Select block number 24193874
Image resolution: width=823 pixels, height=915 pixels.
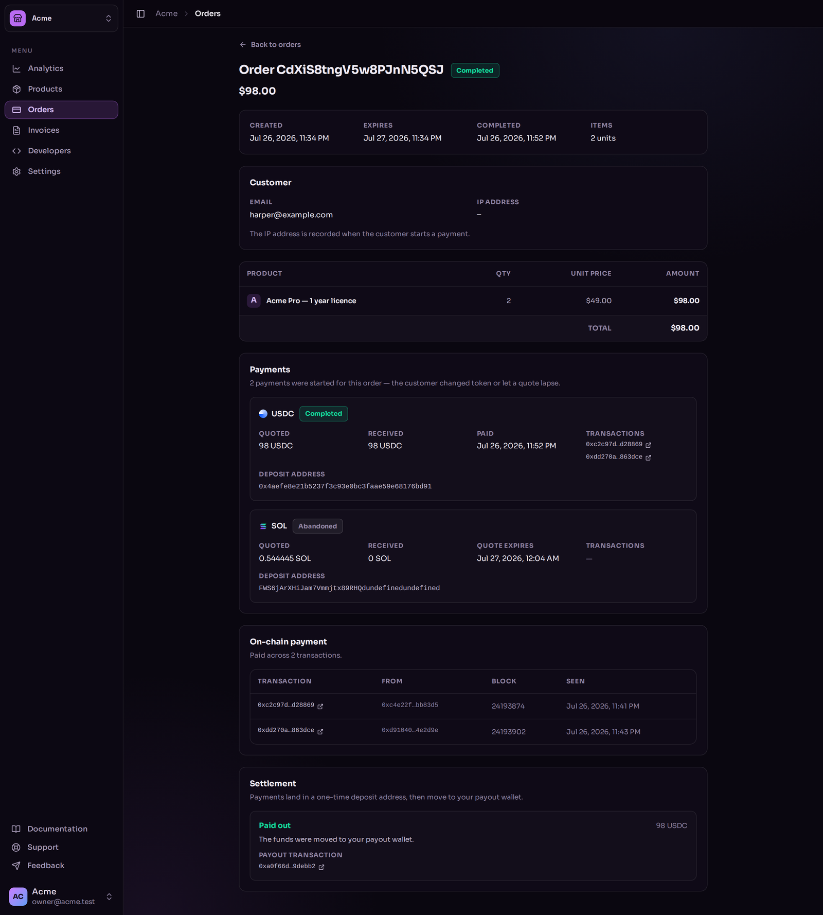508,706
